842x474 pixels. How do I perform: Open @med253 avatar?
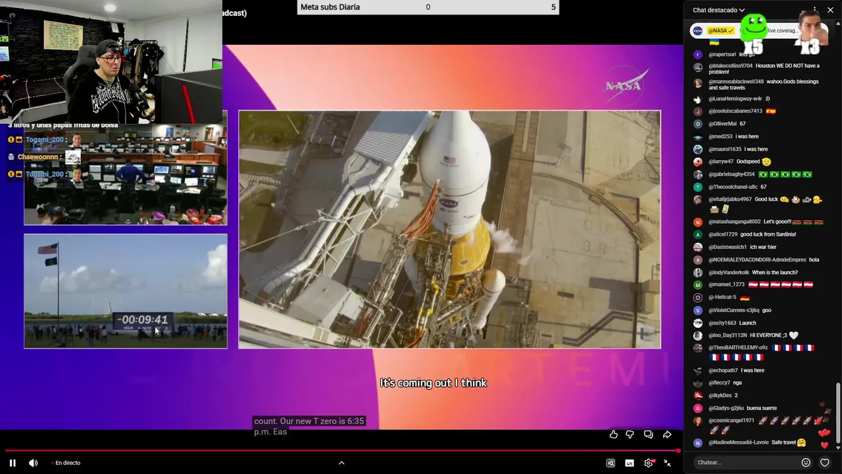[x=698, y=136]
